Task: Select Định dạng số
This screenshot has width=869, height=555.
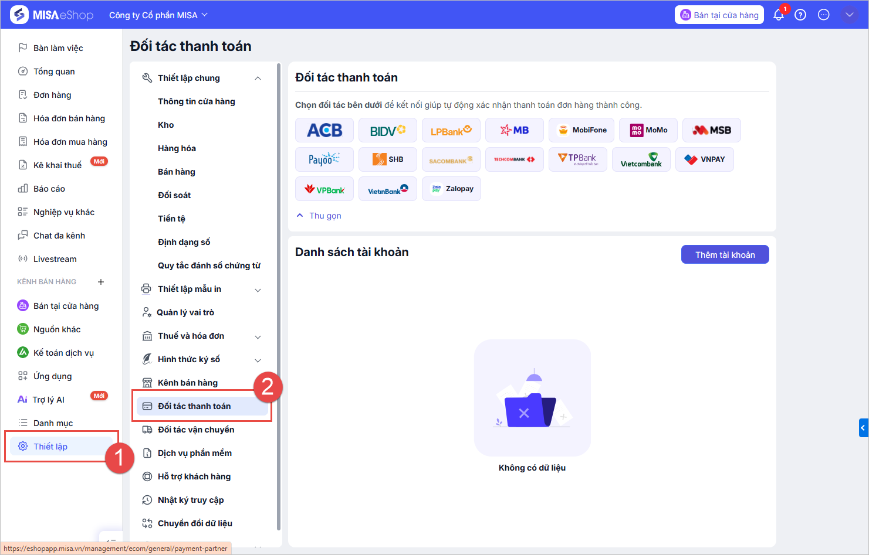Action: 184,242
